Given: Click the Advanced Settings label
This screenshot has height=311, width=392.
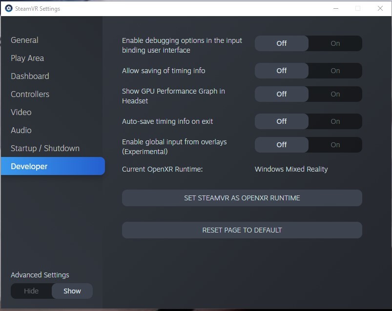Looking at the screenshot, I should pos(40,275).
